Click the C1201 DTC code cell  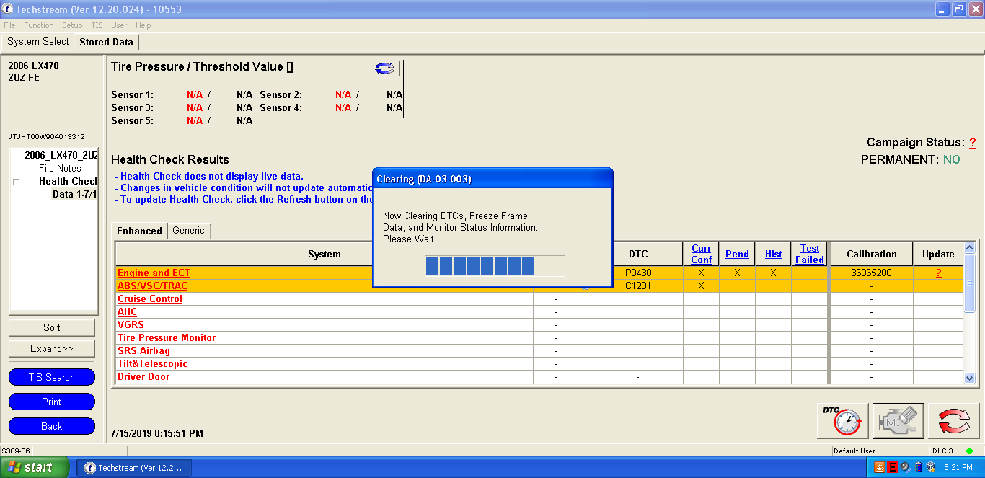(637, 286)
